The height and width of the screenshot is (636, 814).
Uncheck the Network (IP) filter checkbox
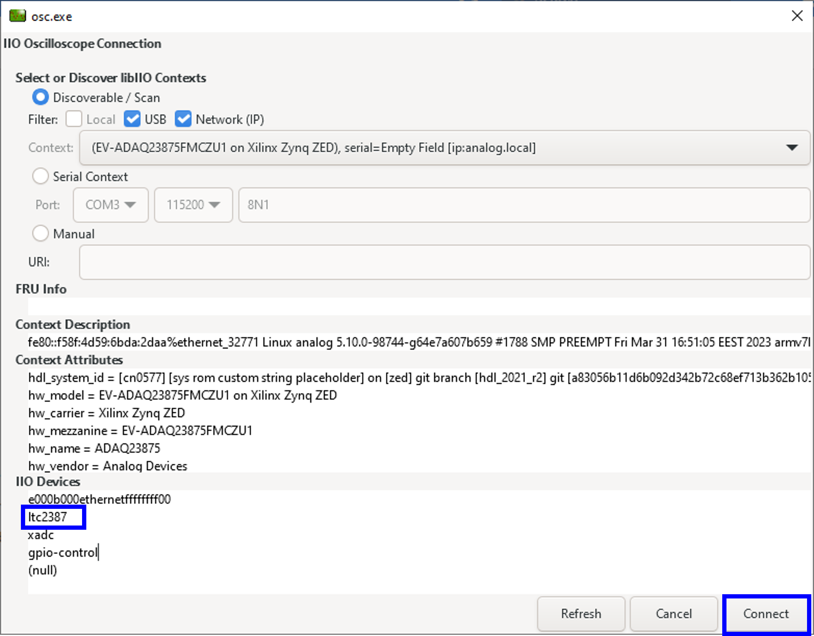click(183, 119)
